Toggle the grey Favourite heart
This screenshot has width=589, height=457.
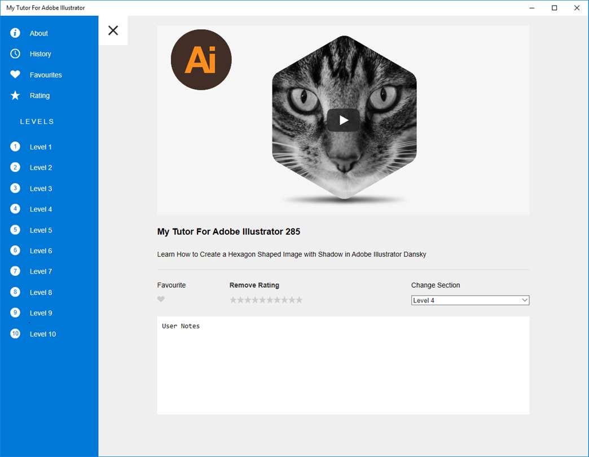click(x=161, y=299)
